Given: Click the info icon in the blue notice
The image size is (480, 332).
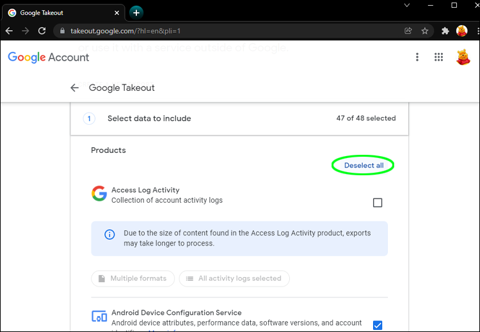Looking at the screenshot, I should coord(109,234).
